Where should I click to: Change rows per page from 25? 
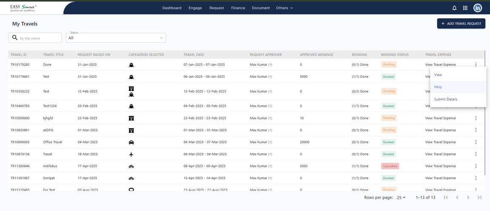(401, 197)
